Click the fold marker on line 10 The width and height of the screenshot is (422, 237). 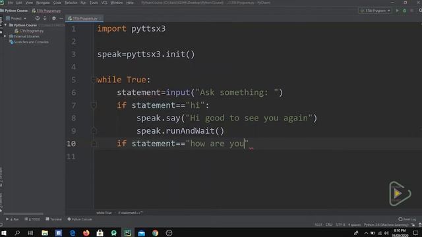94,144
